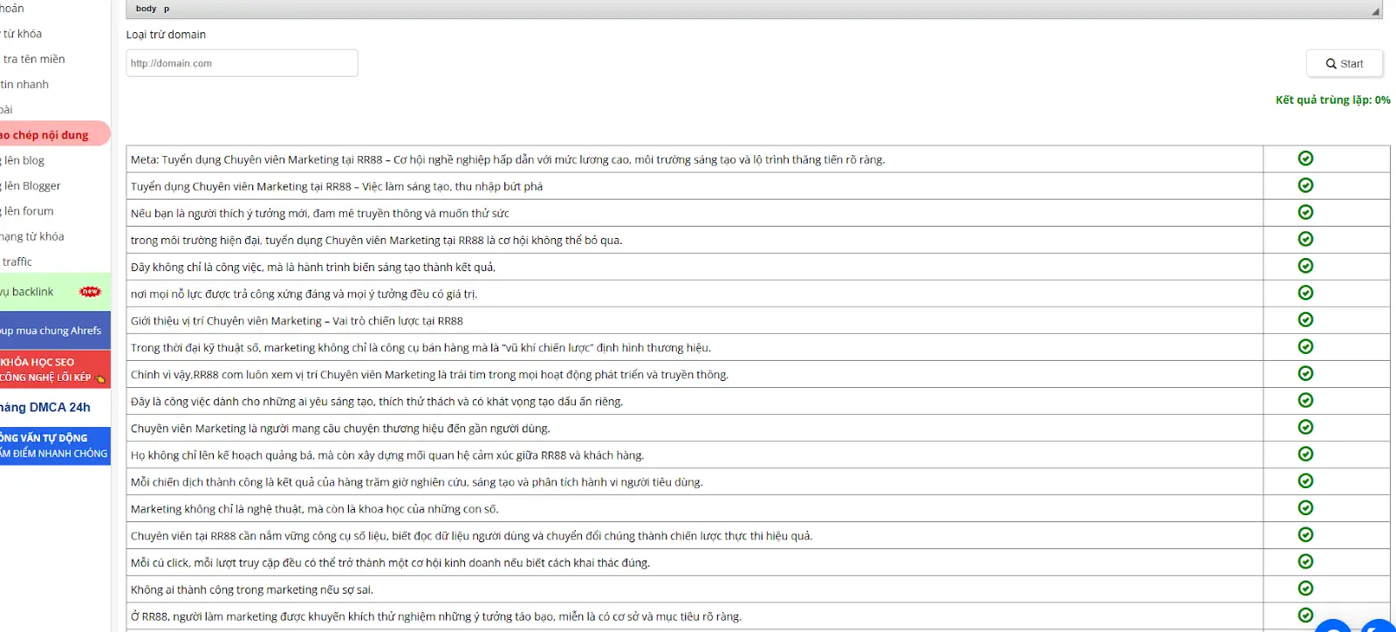The width and height of the screenshot is (1396, 632).
Task: Select the 'tin nhanh' sidebar item
Action: point(25,85)
